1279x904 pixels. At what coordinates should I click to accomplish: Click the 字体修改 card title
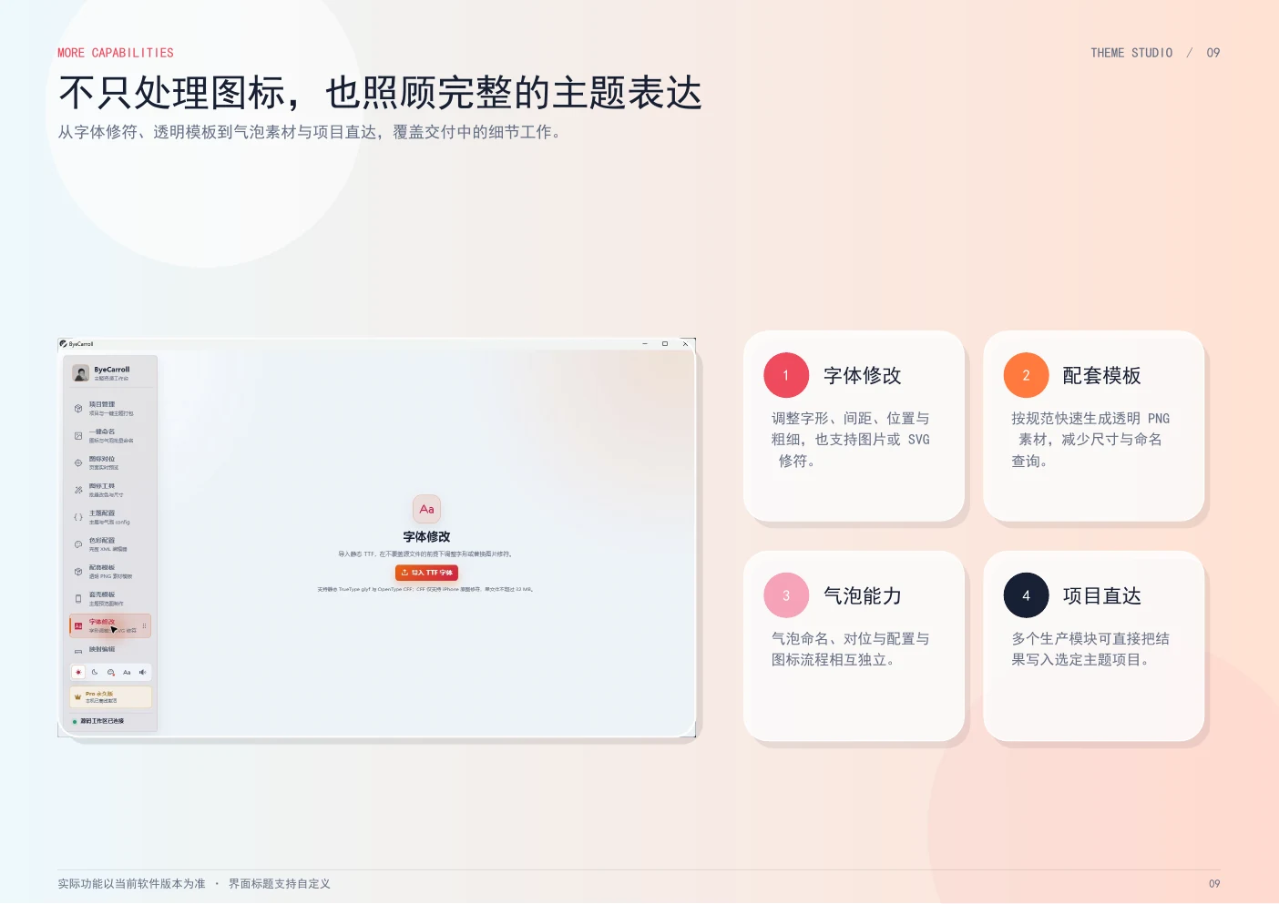click(x=863, y=375)
